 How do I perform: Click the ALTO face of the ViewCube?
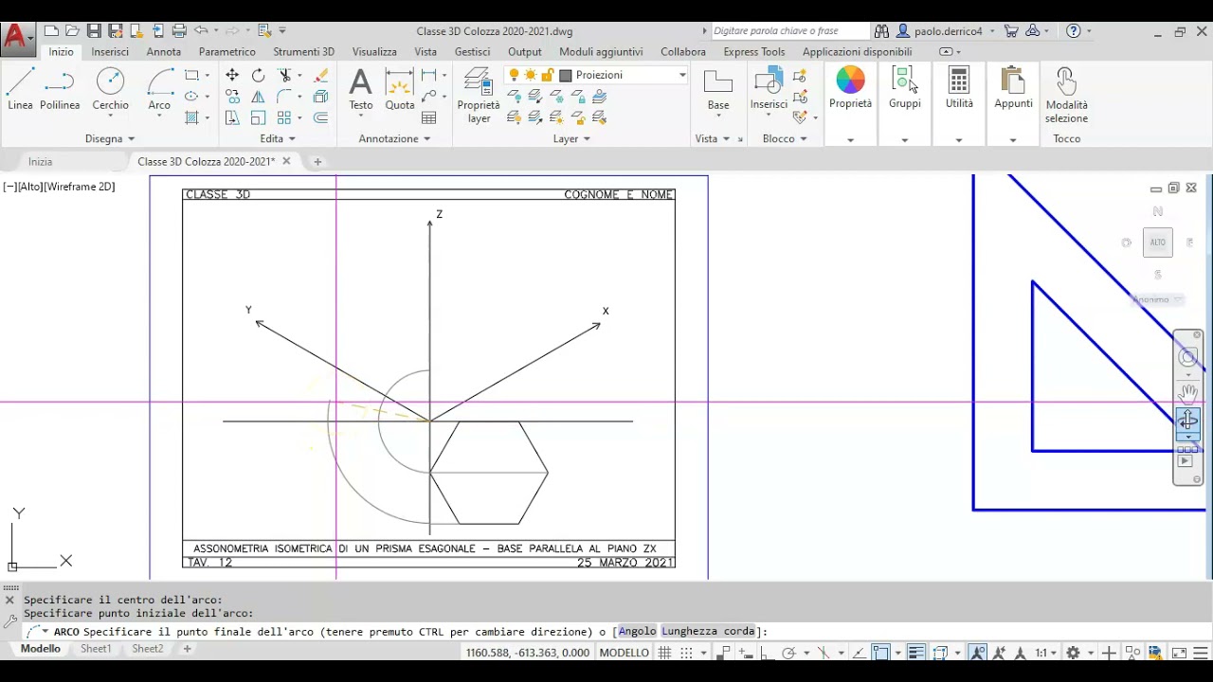pyautogui.click(x=1158, y=242)
